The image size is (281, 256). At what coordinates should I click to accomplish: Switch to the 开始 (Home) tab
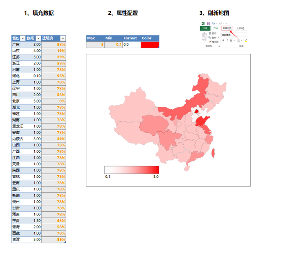(216, 28)
